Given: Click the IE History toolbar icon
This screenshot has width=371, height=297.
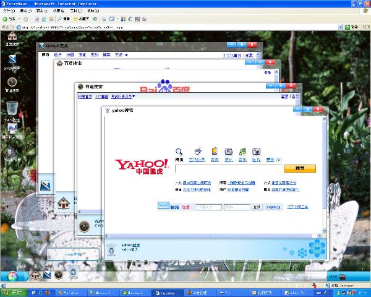Looking at the screenshot, I should pyautogui.click(x=95, y=19).
